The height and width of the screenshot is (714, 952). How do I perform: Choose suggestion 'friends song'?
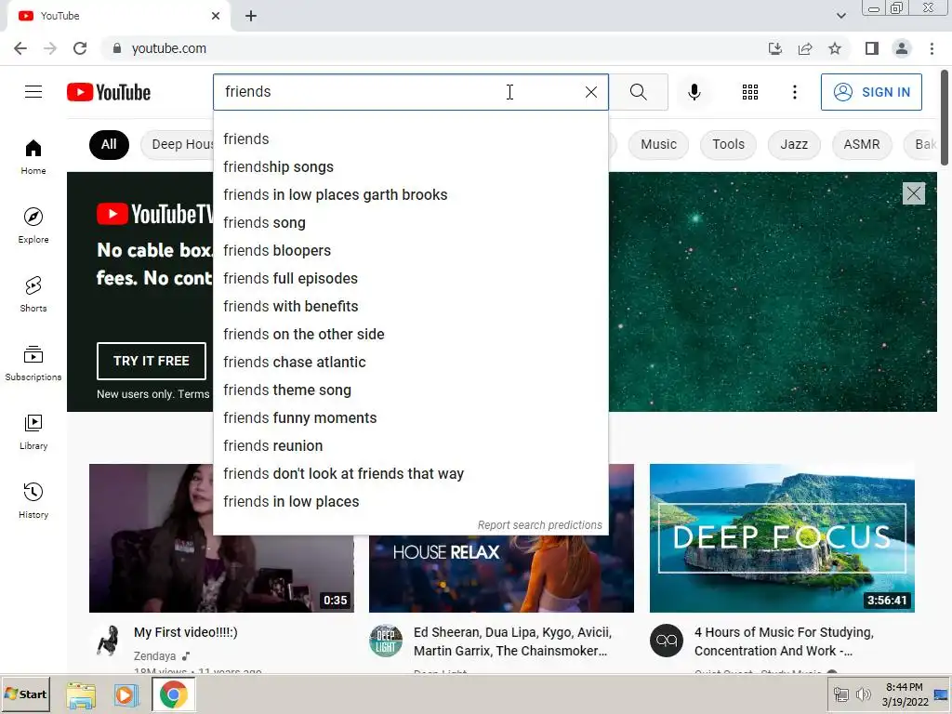(x=410, y=223)
